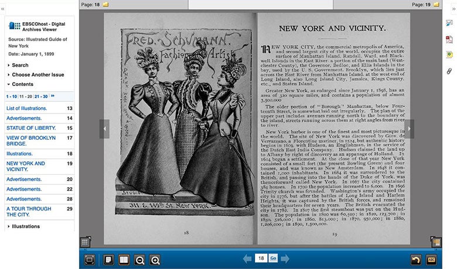The image size is (457, 269).
Task: Collapse the right tools sidebar
Action: [x=453, y=9]
